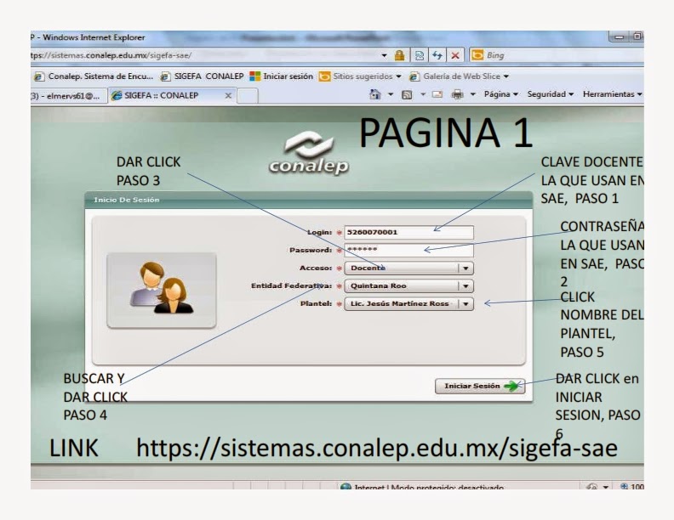Click the Bing search provider icon
Screen dimensions: 674x520
(477, 55)
